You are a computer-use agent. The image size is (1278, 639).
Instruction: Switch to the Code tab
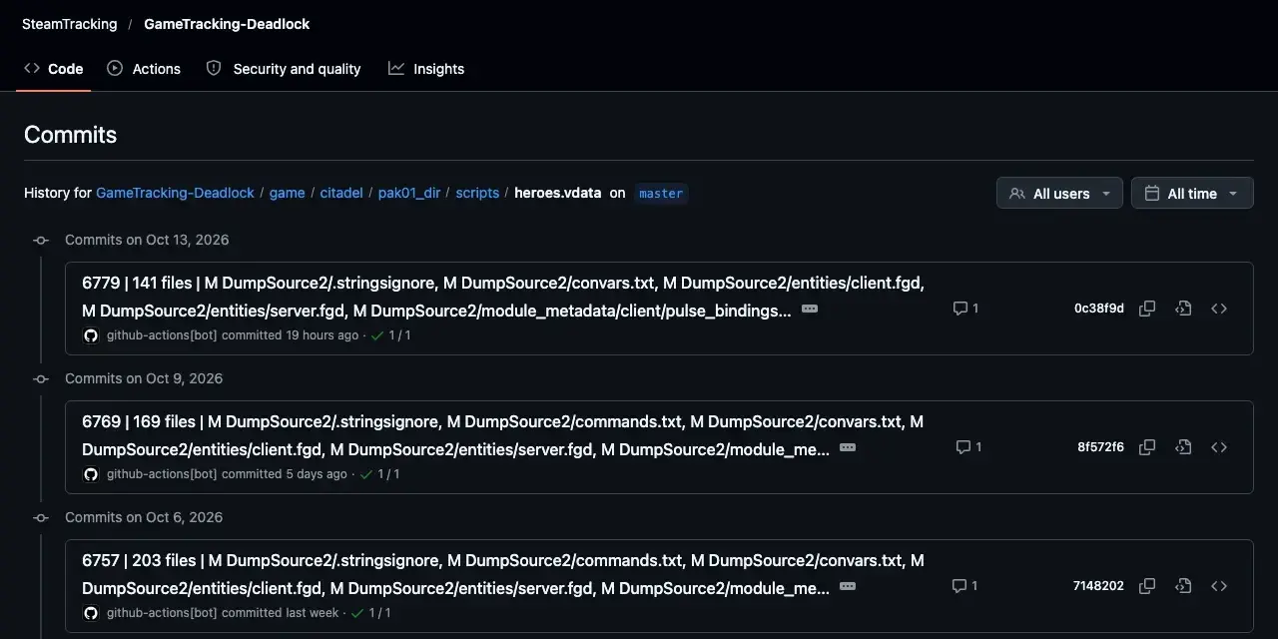(54, 69)
